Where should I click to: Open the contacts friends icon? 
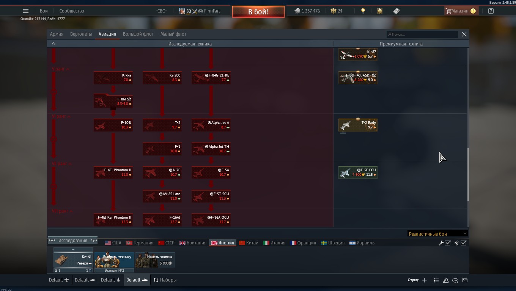446,280
